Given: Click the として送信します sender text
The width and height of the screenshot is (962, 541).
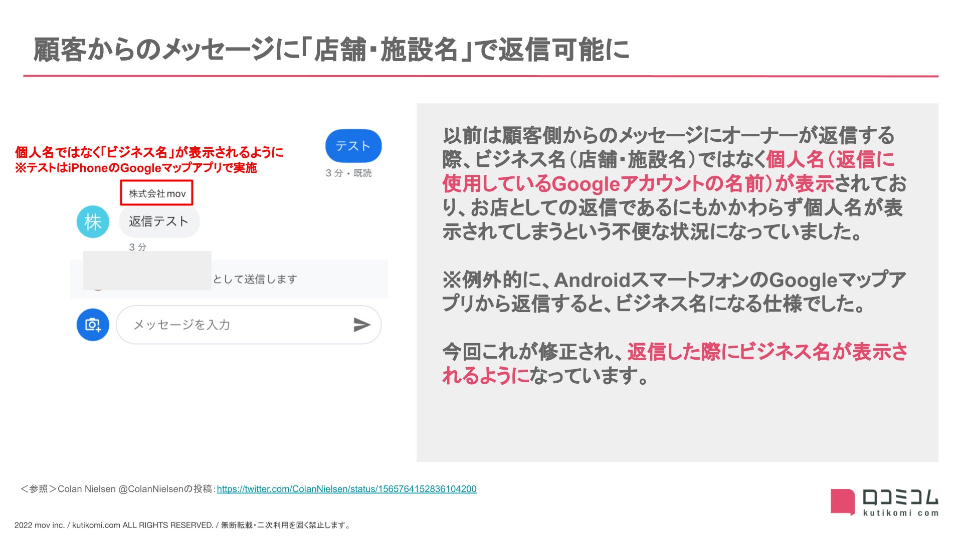Looking at the screenshot, I should tap(255, 279).
